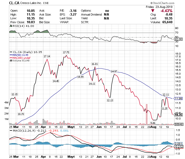Click the Options value no
Screen dimensions: 185x159
(107, 11)
